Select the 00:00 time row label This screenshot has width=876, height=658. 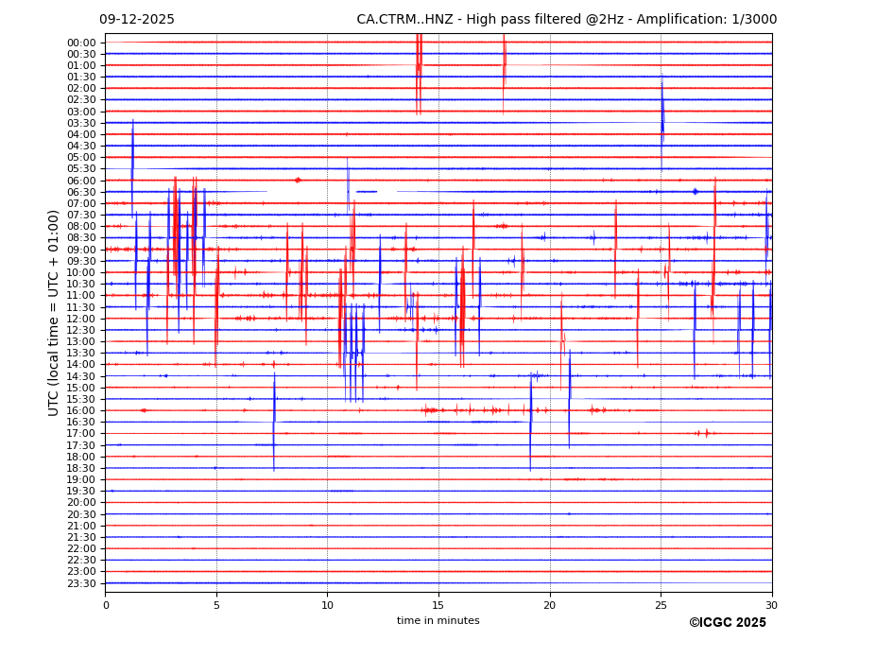pos(81,43)
